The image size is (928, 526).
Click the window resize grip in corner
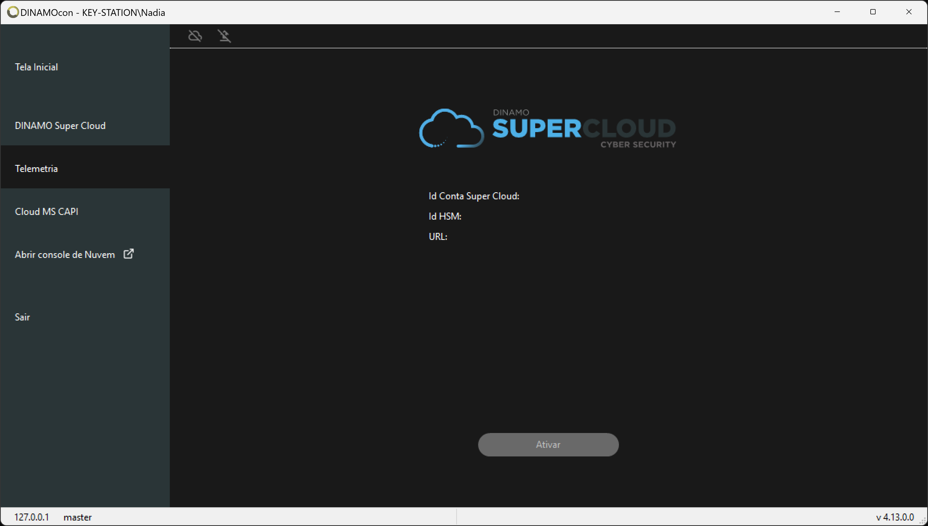click(923, 521)
